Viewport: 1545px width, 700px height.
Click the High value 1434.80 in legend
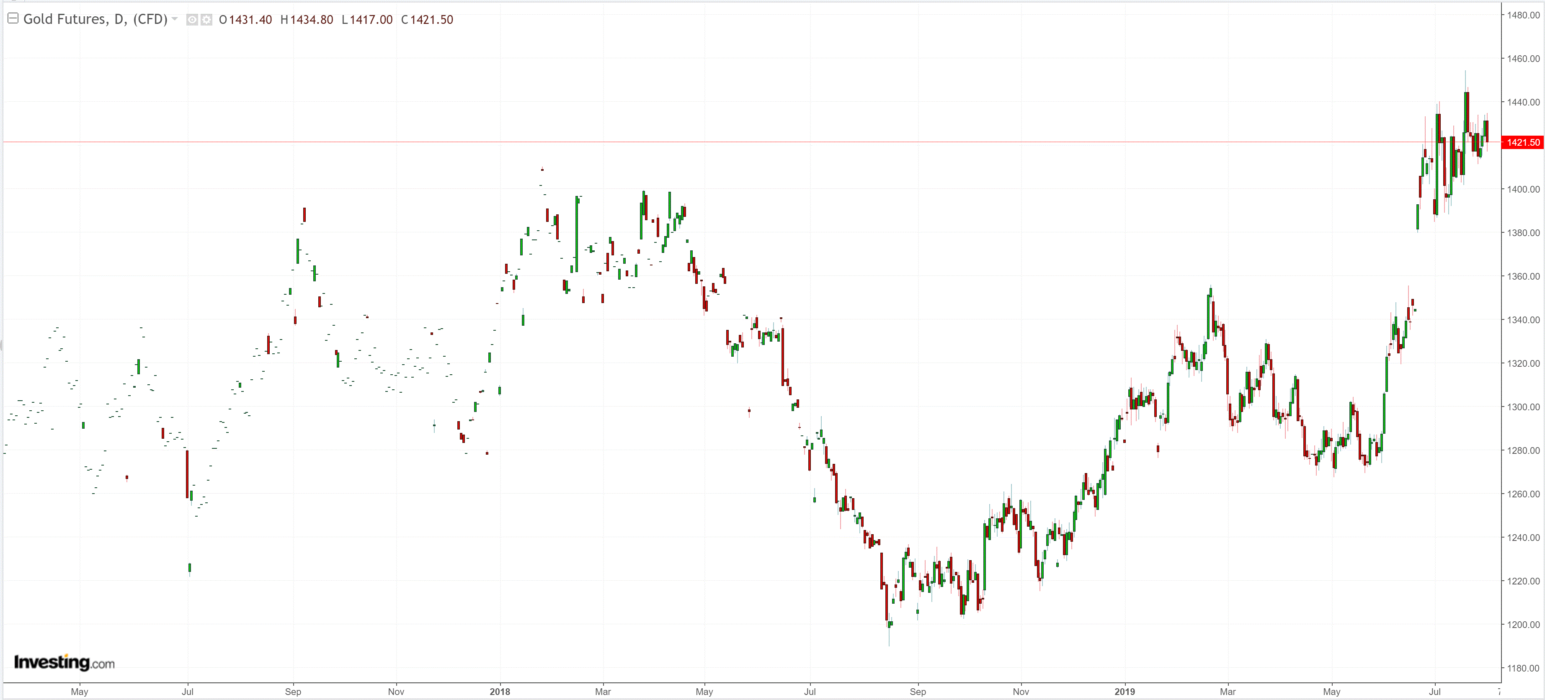point(311,20)
